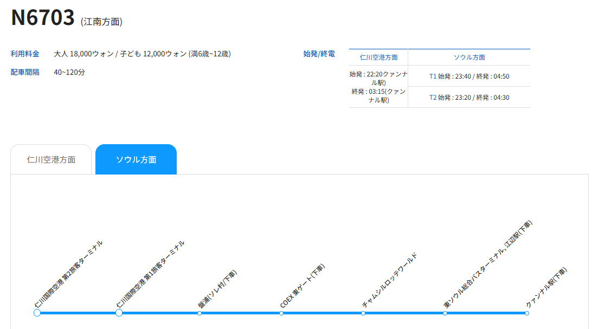Select the ソウル方面 tab
The height and width of the screenshot is (329, 598).
tap(136, 159)
